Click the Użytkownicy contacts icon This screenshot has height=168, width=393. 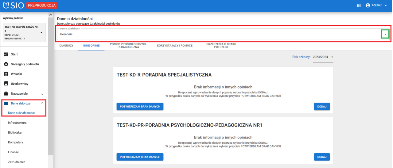pos(6,84)
